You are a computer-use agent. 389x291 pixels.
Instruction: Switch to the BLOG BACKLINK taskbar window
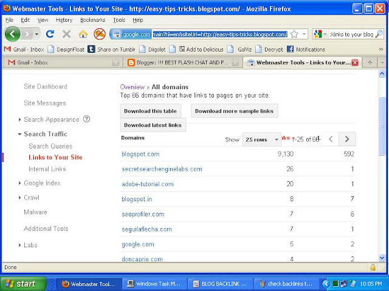221,284
